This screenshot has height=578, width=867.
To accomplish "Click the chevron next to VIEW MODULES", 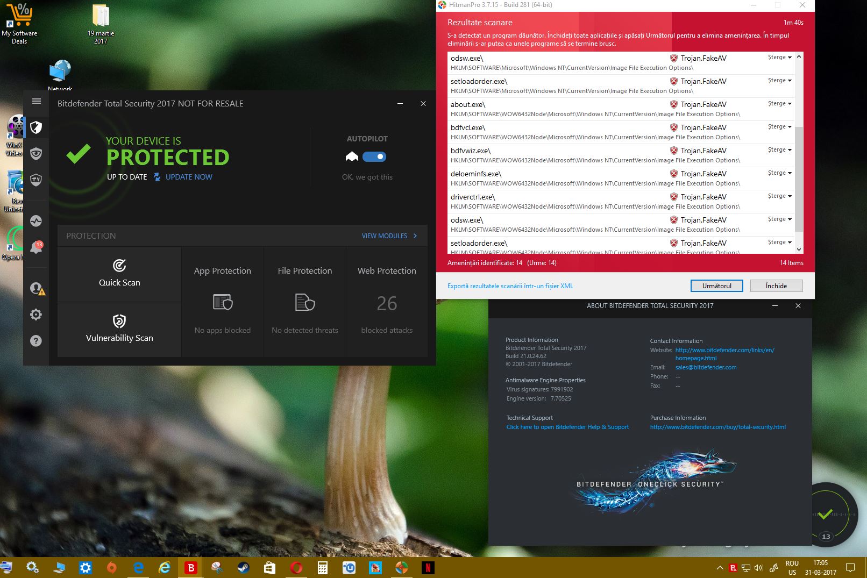I will 415,236.
